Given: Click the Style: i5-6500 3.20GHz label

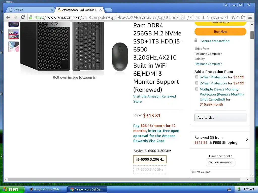Looking at the screenshot, I should pos(152,151).
